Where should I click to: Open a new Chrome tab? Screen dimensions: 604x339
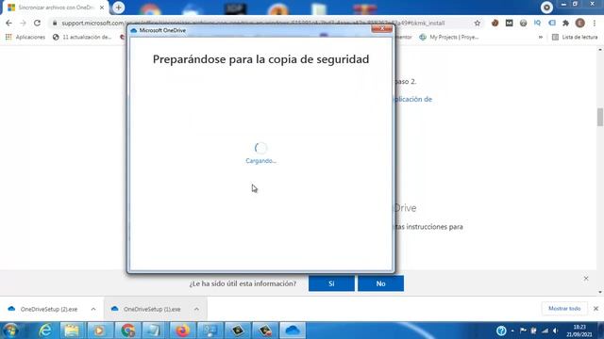pyautogui.click(x=119, y=8)
